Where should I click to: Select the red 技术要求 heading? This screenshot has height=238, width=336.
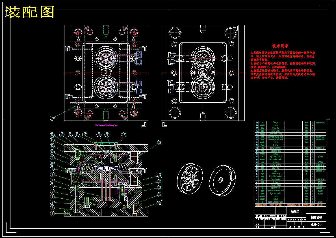point(281,46)
